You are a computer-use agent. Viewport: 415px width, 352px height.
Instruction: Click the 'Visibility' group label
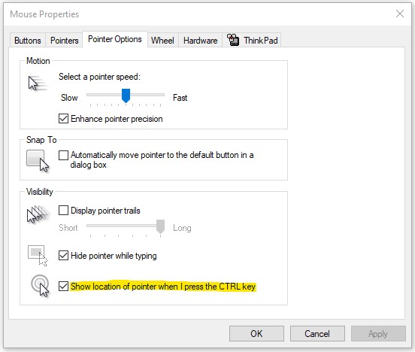pos(40,192)
